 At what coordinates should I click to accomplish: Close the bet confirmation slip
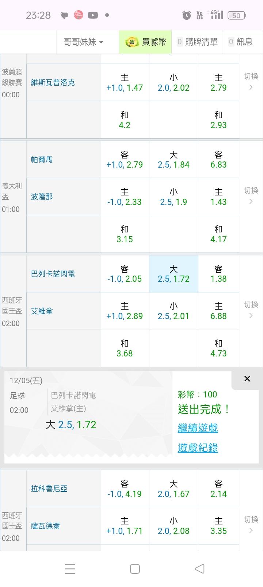coord(247,379)
